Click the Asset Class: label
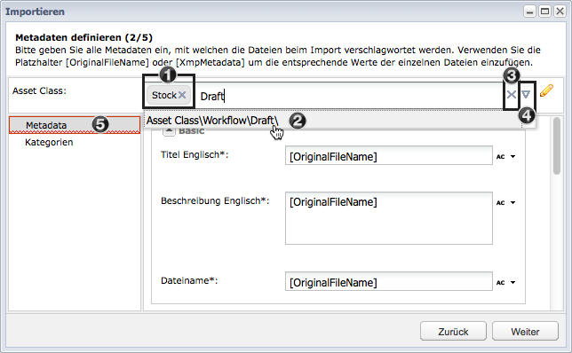The height and width of the screenshot is (353, 572). coord(39,90)
